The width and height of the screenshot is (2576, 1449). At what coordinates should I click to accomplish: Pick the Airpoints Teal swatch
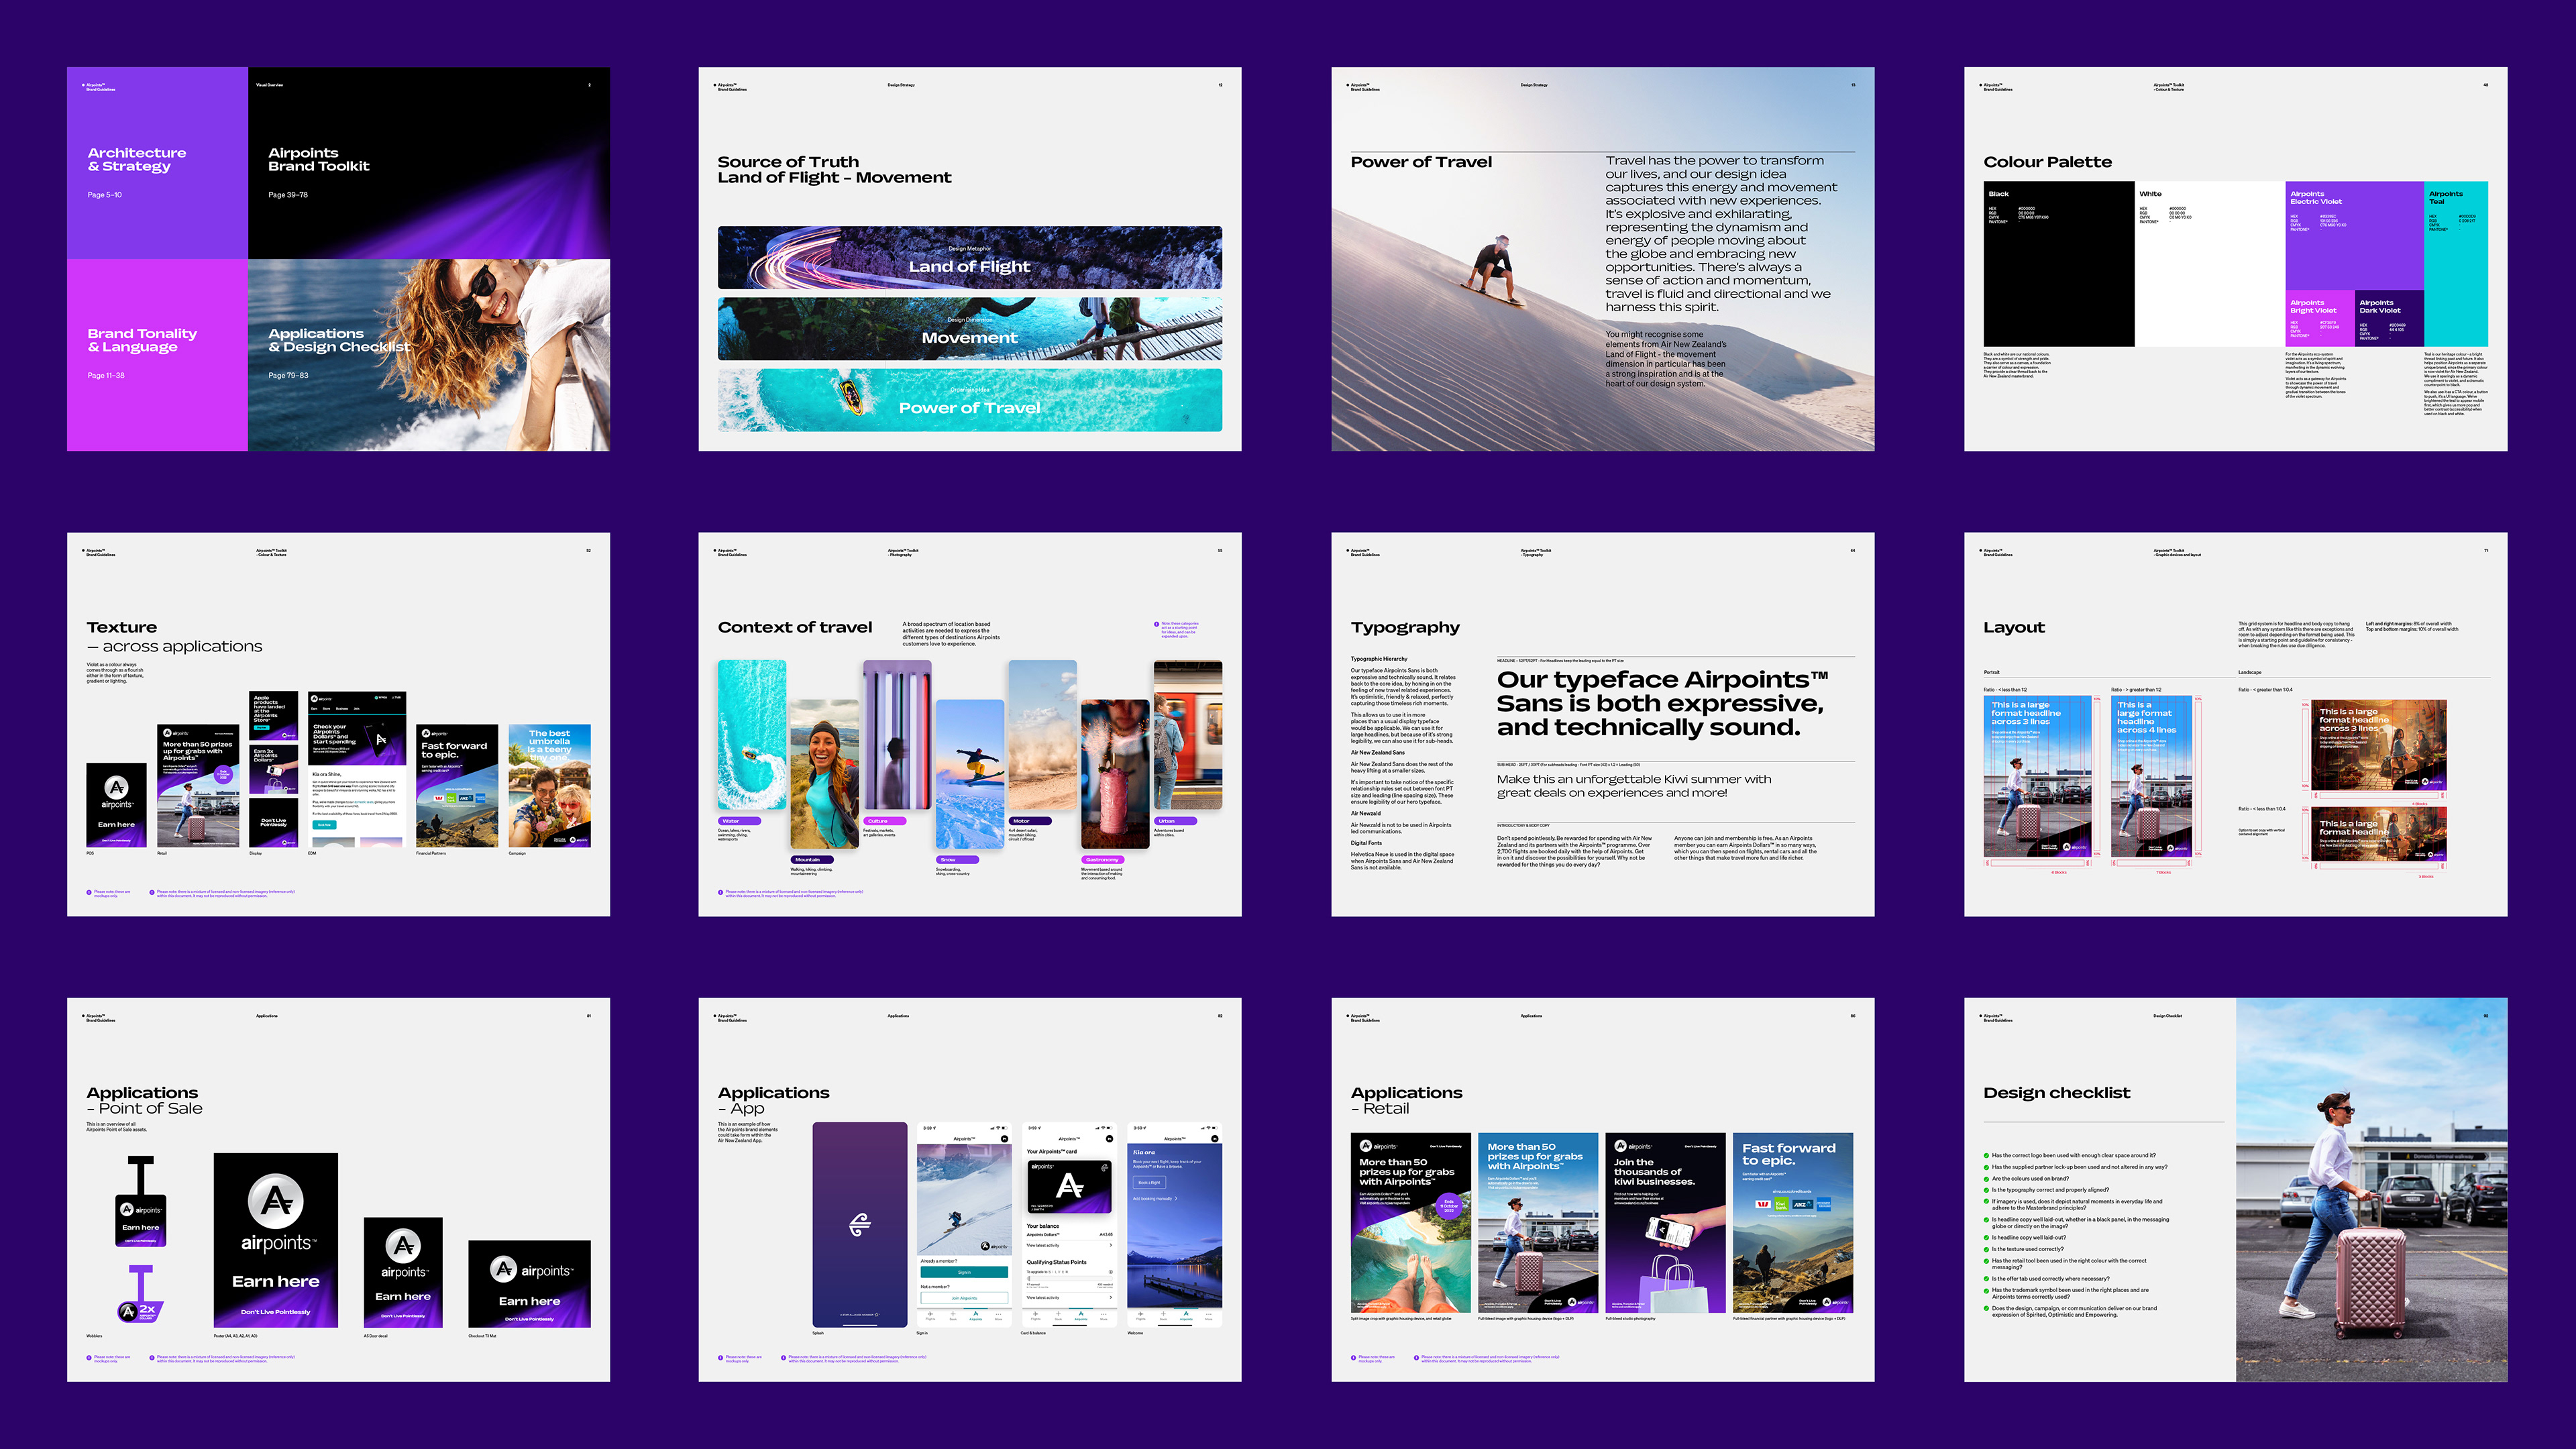coord(2456,264)
